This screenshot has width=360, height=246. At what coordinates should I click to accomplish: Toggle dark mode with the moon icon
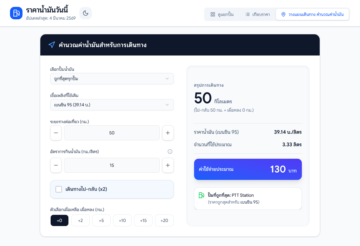point(86,13)
